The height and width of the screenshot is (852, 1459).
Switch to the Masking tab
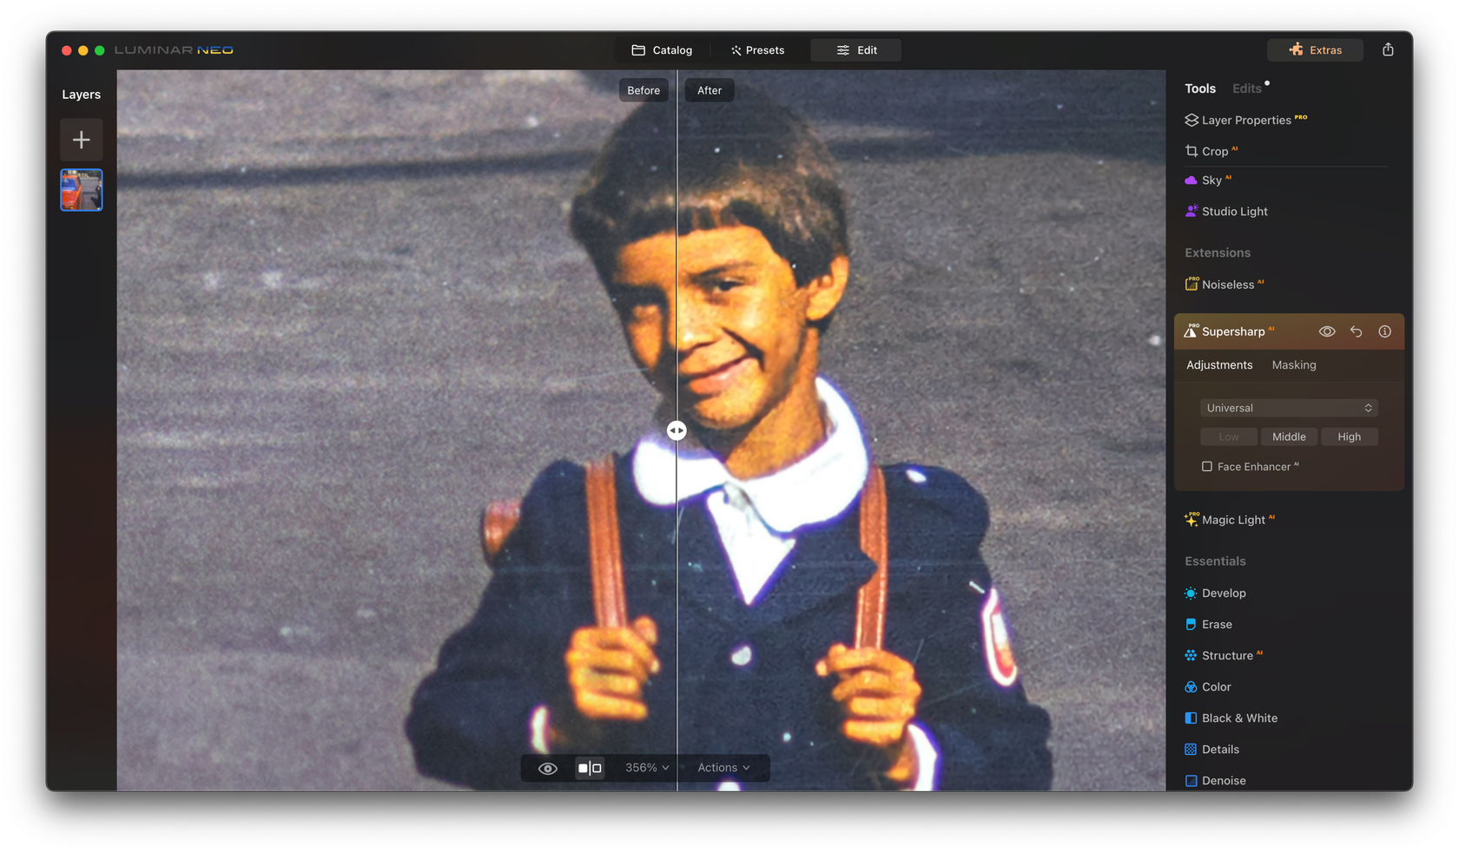pos(1293,365)
